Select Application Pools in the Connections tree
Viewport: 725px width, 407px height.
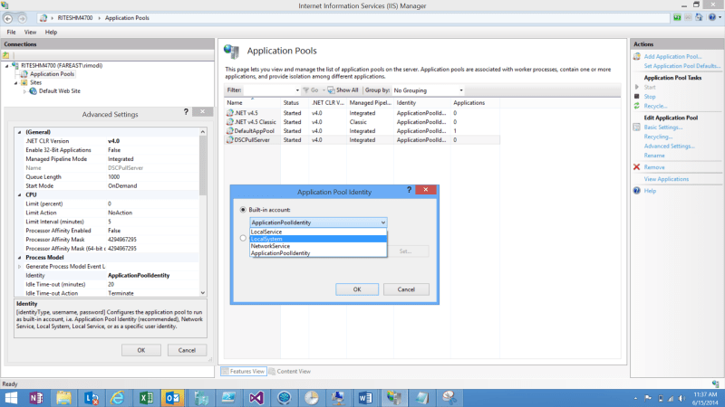52,74
